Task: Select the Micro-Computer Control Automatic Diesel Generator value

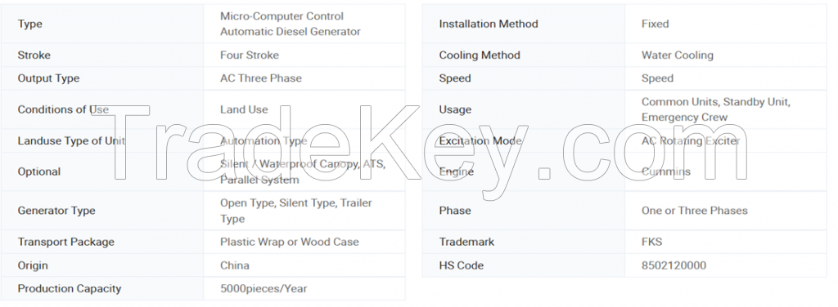Action: [291, 24]
